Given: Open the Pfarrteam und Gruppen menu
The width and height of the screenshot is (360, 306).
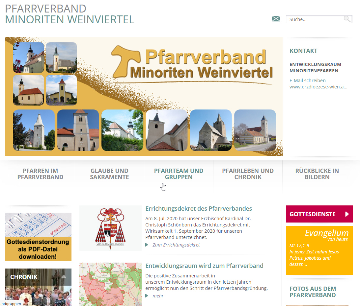Looking at the screenshot, I should point(179,174).
